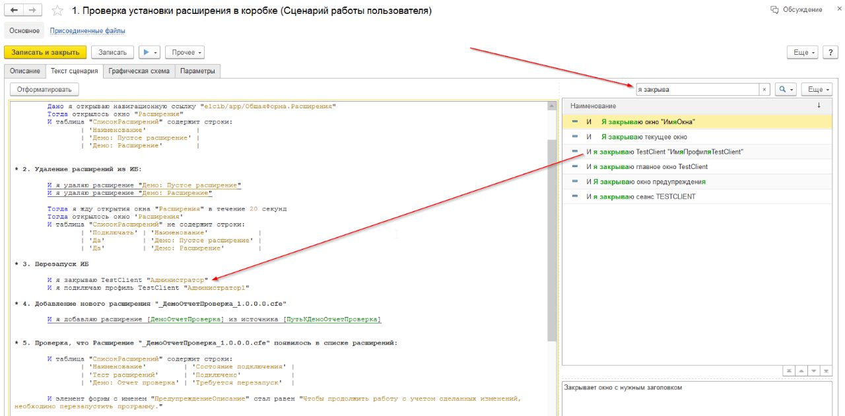This screenshot has width=845, height=416.
Task: Jump to the last list item with the double-down arrow
Action: pos(826,371)
